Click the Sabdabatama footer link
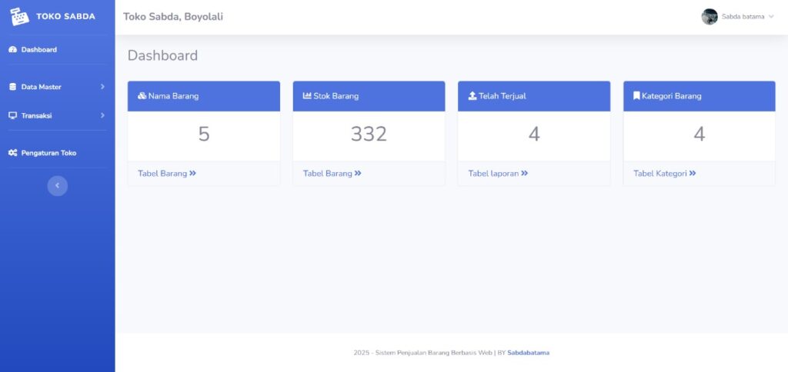788x372 pixels. click(x=528, y=353)
